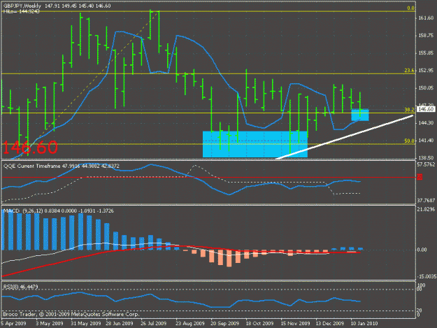Click the 18 Oct 2009 date label
Viewport: 437px width, 328px height.
coord(259,324)
